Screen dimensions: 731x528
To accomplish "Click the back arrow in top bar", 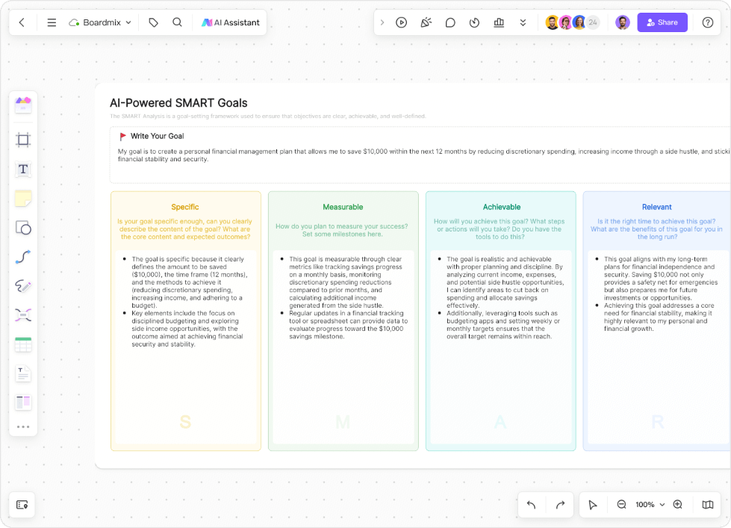I will 22,22.
